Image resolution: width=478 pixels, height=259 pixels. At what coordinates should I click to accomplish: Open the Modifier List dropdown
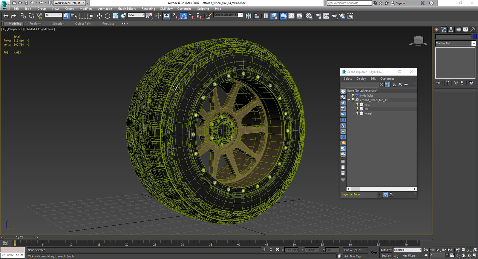[x=455, y=43]
